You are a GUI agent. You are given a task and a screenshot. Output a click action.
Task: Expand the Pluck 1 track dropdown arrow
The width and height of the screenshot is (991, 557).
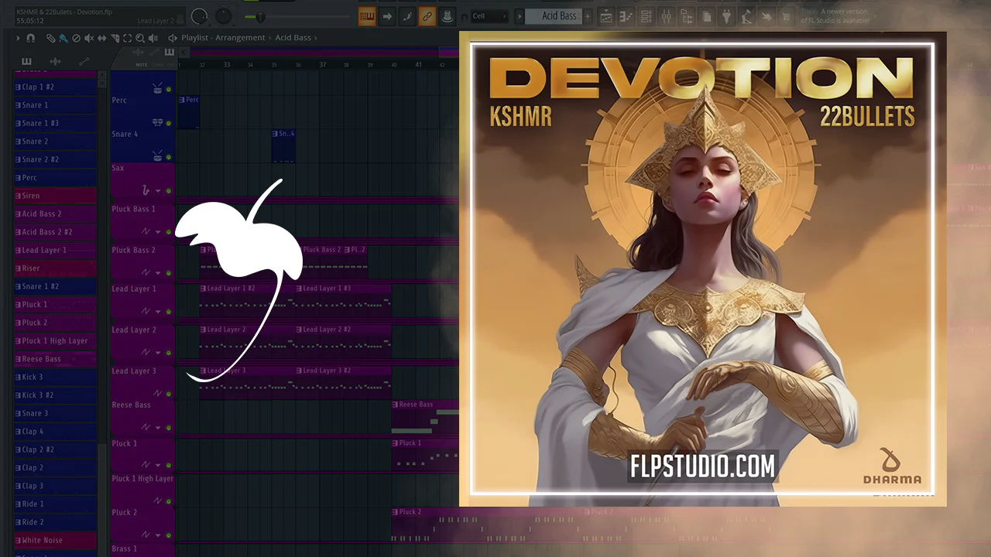pyautogui.click(x=159, y=466)
